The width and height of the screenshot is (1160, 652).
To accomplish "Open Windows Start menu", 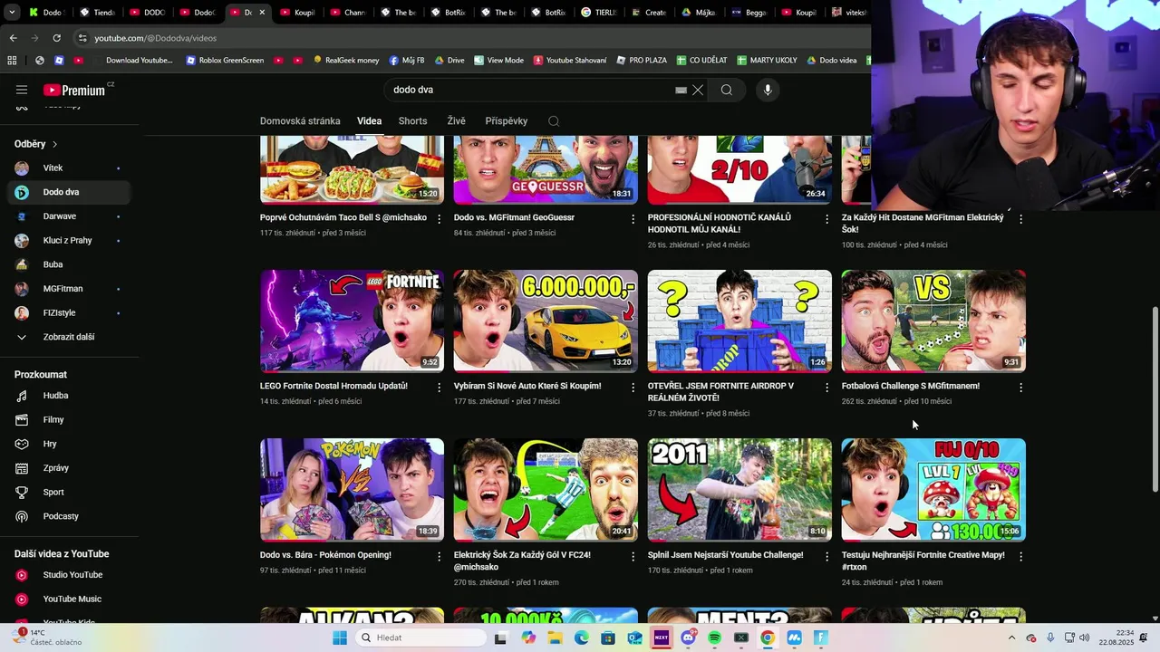I will coord(340,638).
